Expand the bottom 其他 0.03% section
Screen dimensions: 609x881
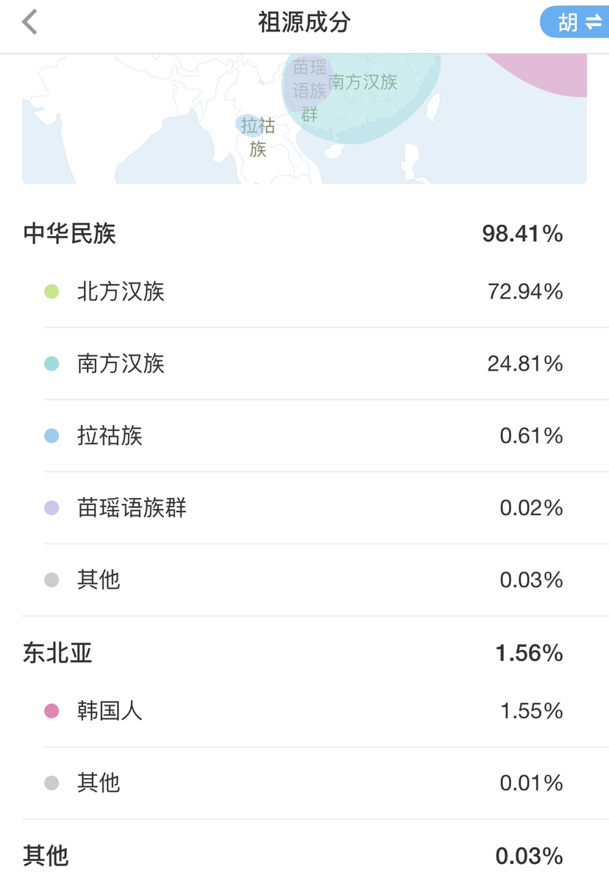click(304, 856)
